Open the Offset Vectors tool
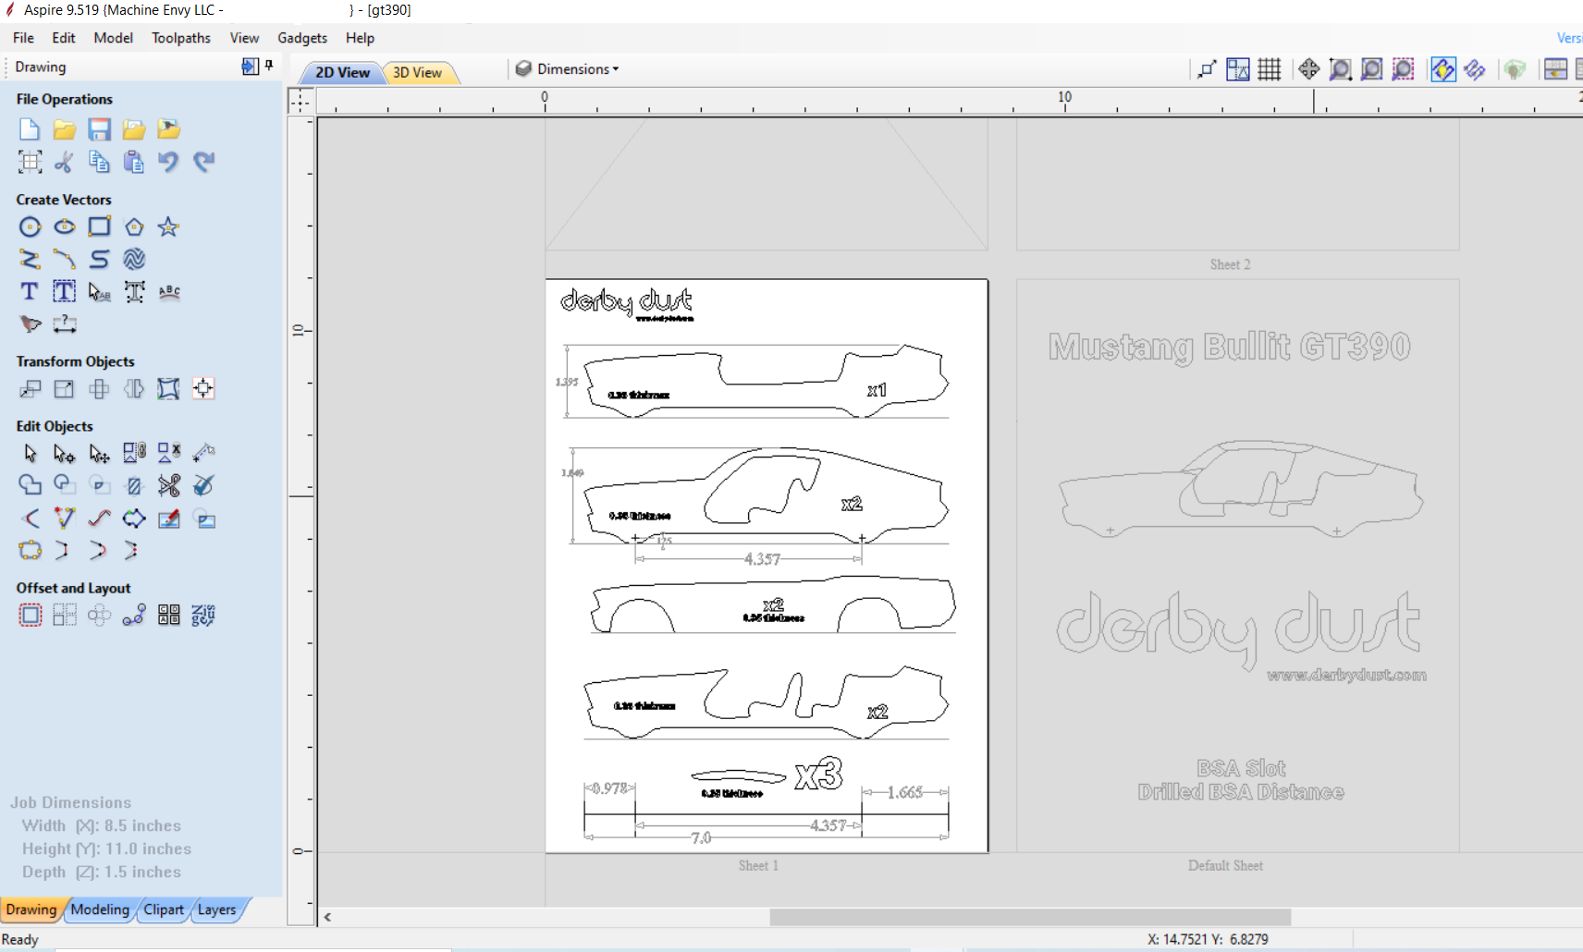 coord(30,615)
